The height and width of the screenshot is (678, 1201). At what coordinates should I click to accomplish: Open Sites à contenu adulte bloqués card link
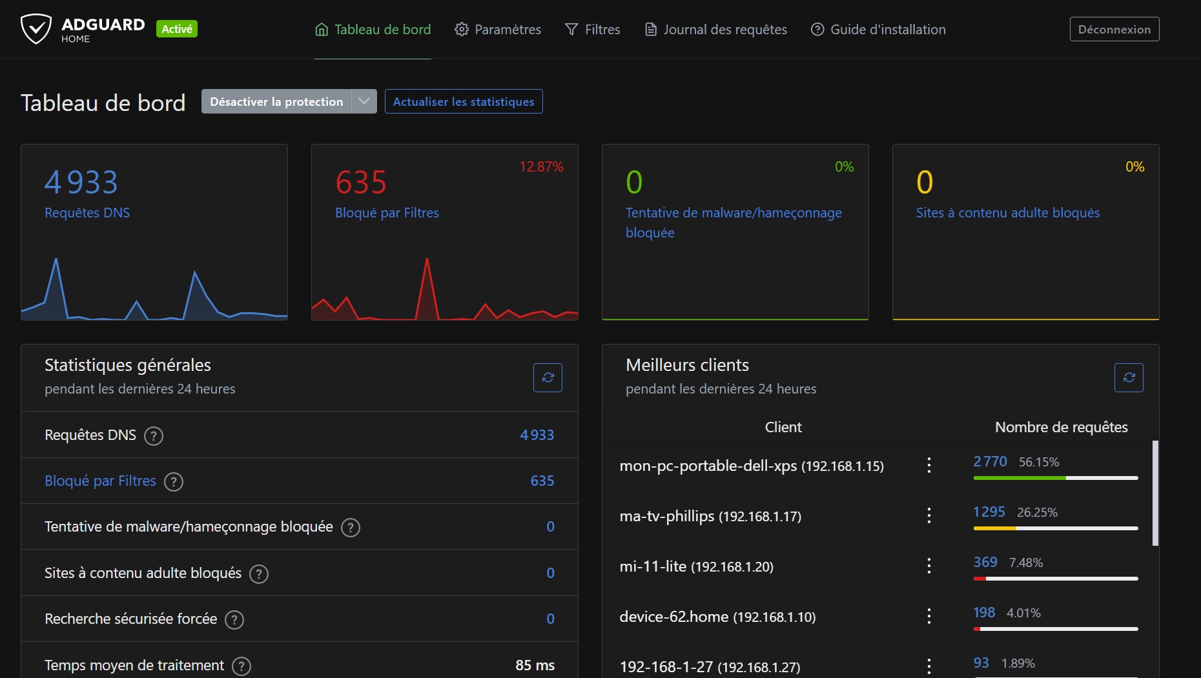tap(1008, 213)
